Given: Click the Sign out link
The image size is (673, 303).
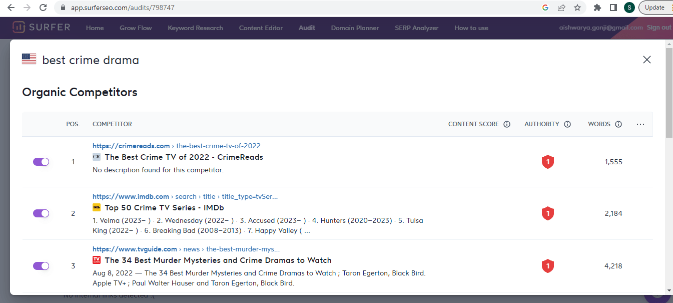Looking at the screenshot, I should 658,28.
